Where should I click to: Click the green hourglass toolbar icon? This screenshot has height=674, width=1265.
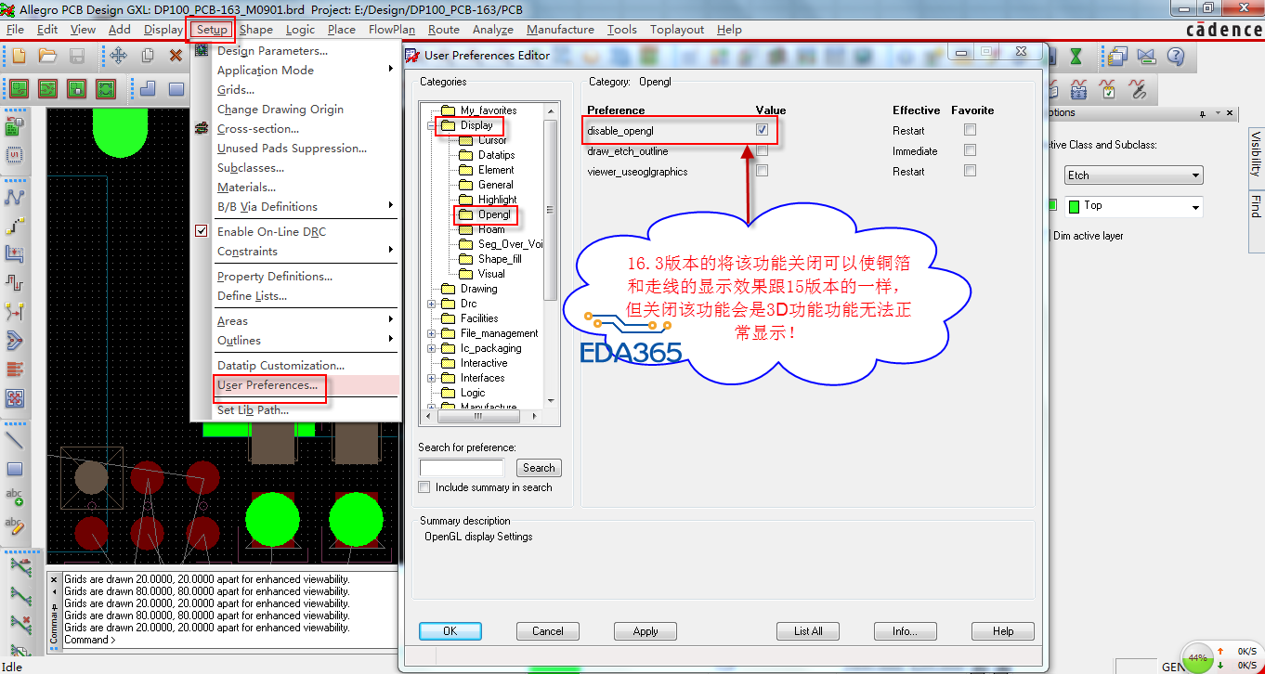pyautogui.click(x=1076, y=56)
